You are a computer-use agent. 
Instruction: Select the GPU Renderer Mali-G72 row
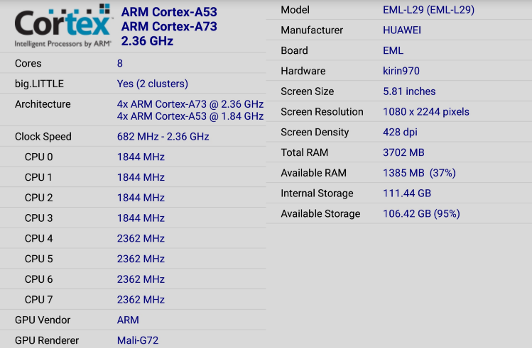pyautogui.click(x=133, y=339)
